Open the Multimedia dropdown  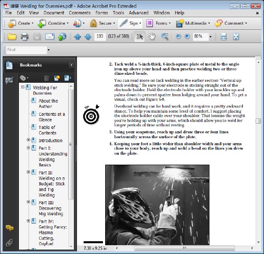(193, 23)
